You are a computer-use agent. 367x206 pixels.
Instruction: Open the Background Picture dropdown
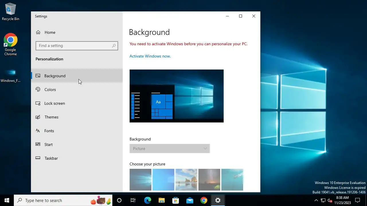pos(170,148)
